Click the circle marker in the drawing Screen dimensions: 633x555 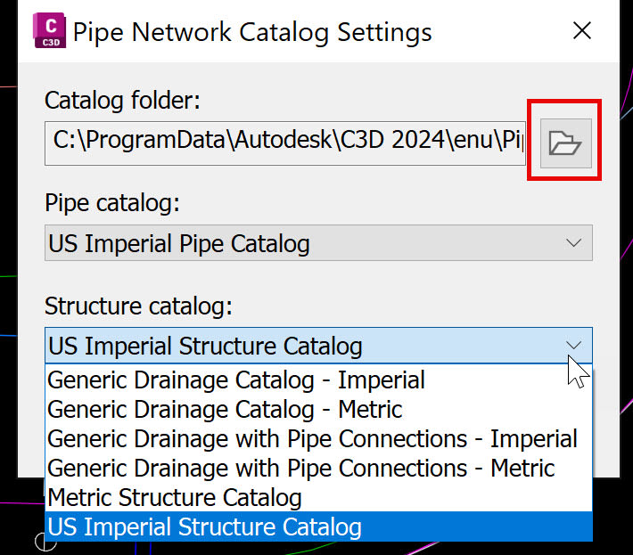(x=45, y=542)
